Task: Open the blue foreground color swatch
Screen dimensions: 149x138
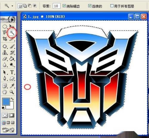Action: click(x=6, y=101)
